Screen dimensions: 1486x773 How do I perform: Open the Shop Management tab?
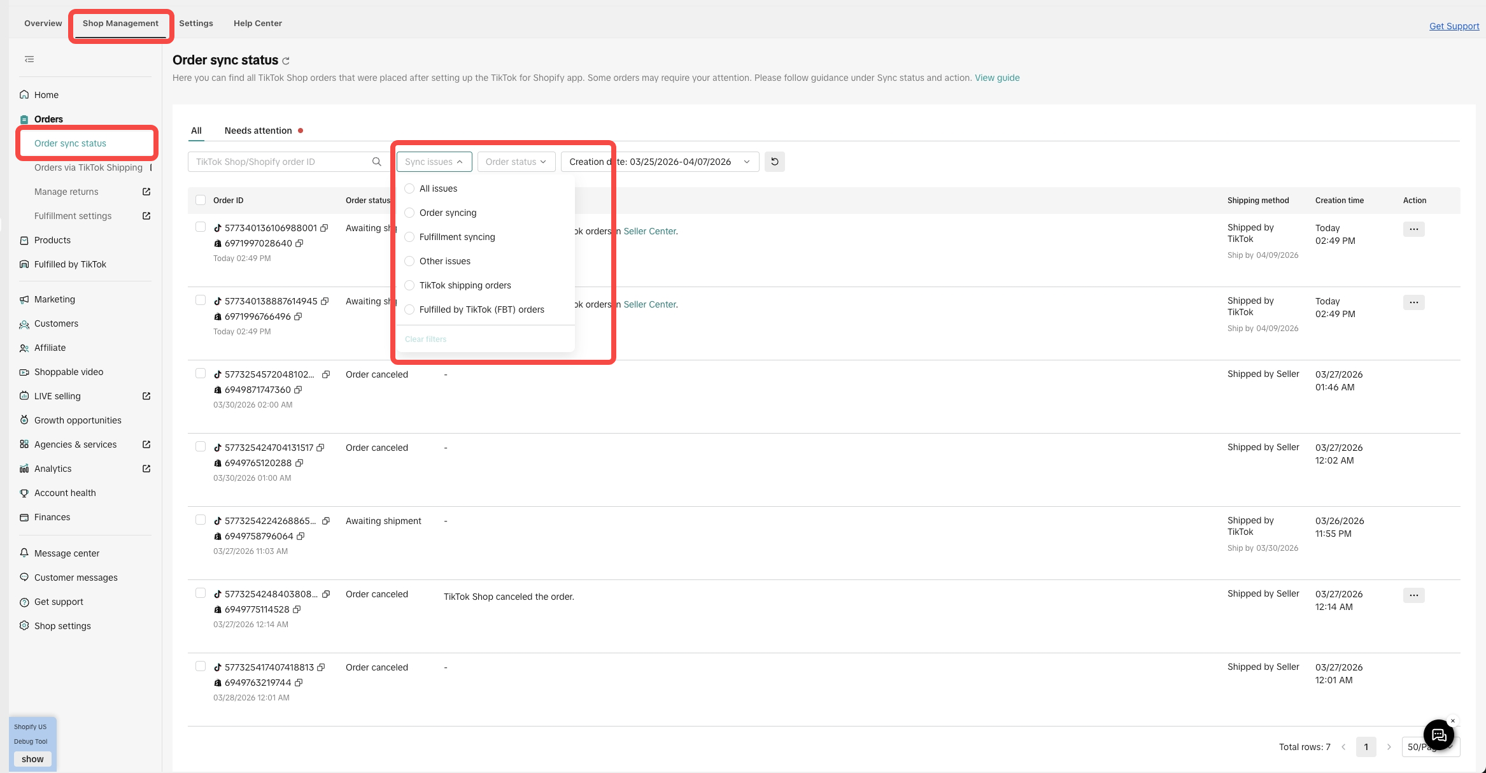120,24
